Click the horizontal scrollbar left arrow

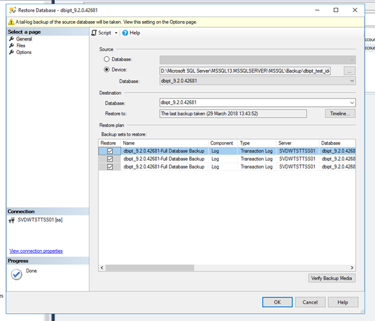102,268
